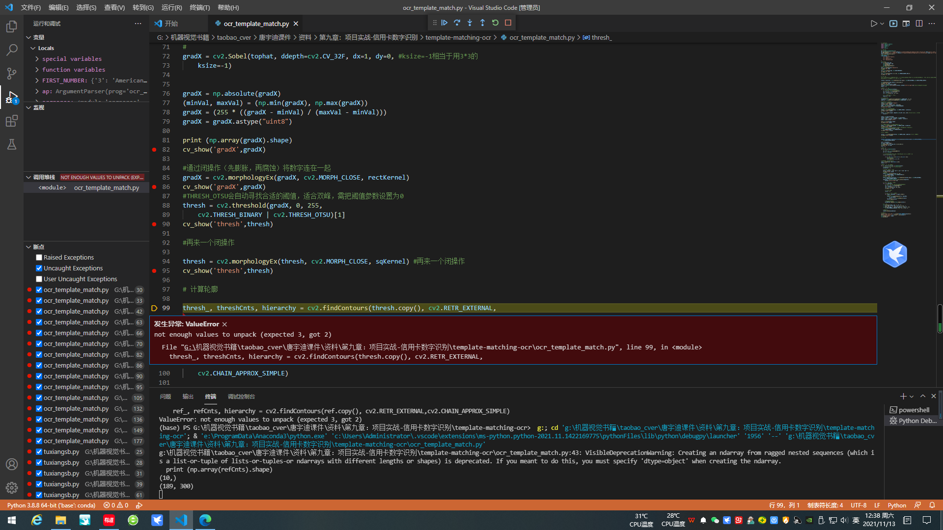This screenshot has width=943, height=530.
Task: Disable ocr_template_match.py breakpoint at line 177
Action: pyautogui.click(x=39, y=441)
